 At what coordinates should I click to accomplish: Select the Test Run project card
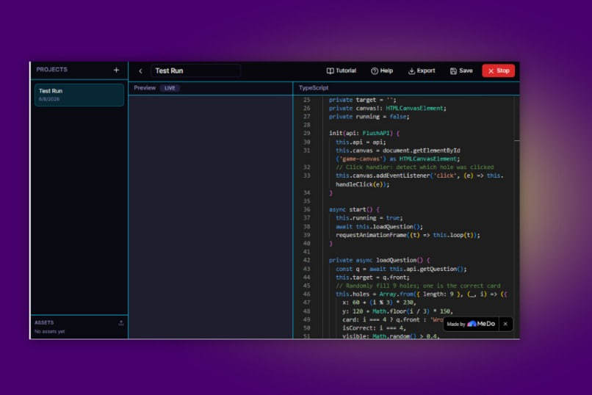(79, 95)
